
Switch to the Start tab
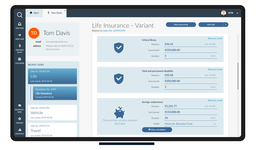click(34, 13)
